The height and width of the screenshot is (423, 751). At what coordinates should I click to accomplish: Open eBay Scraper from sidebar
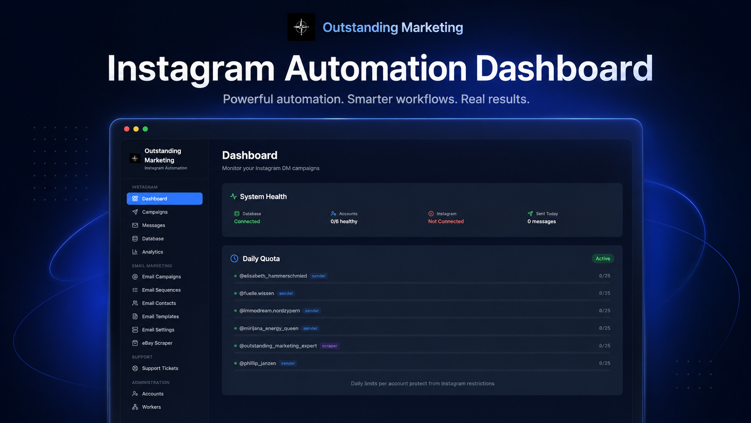(164, 343)
